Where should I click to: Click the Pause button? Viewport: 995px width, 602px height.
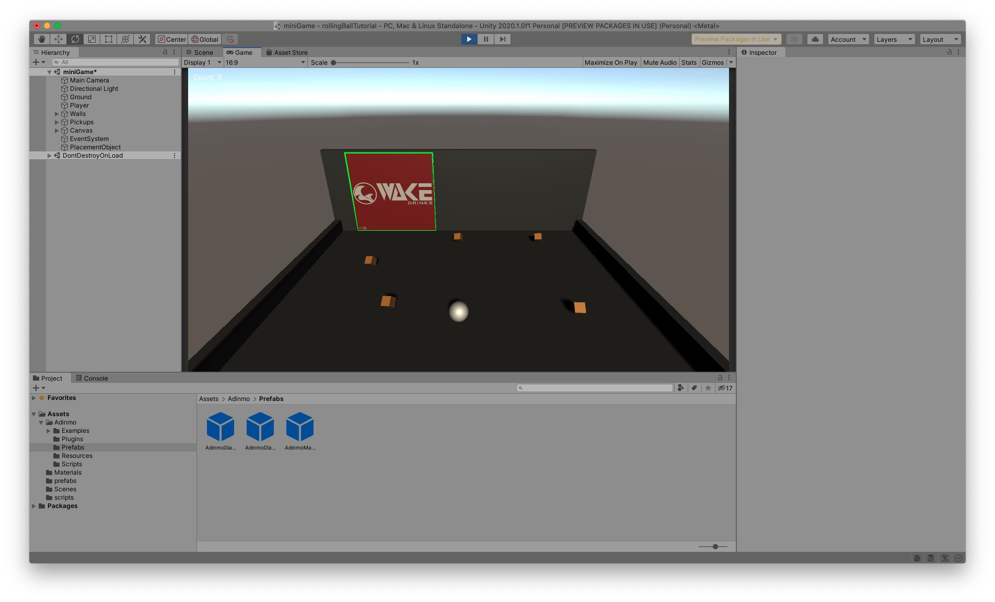[x=486, y=39]
